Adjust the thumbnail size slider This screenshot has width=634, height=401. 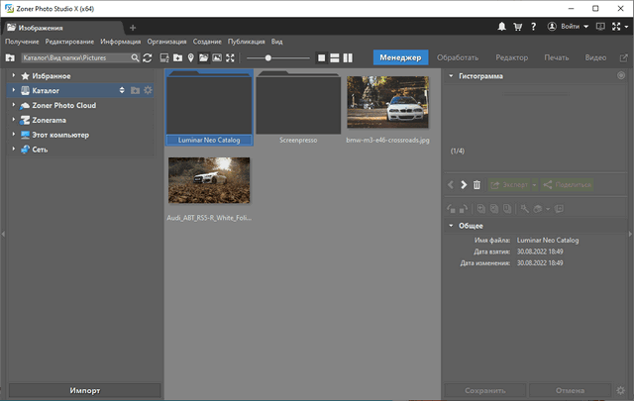tap(267, 58)
